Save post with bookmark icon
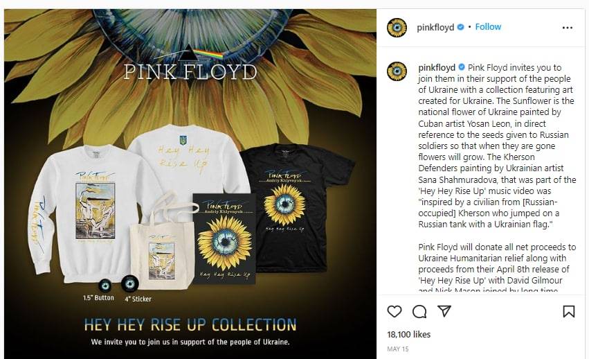The width and height of the screenshot is (589, 359). click(569, 312)
